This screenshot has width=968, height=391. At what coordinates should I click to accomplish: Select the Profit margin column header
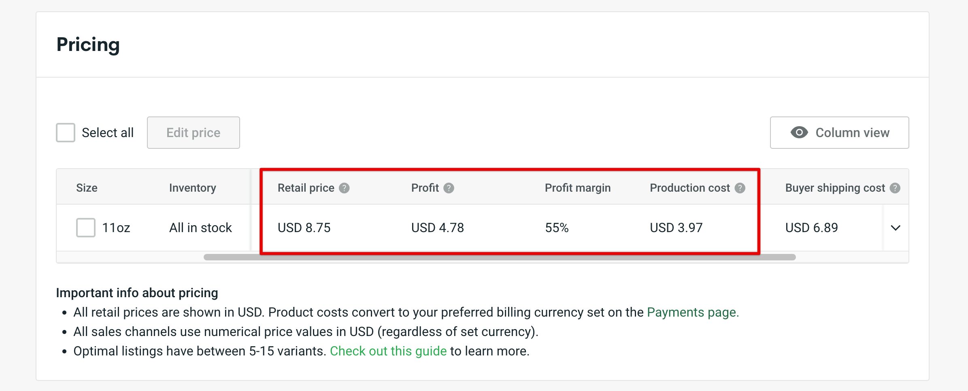(x=577, y=187)
